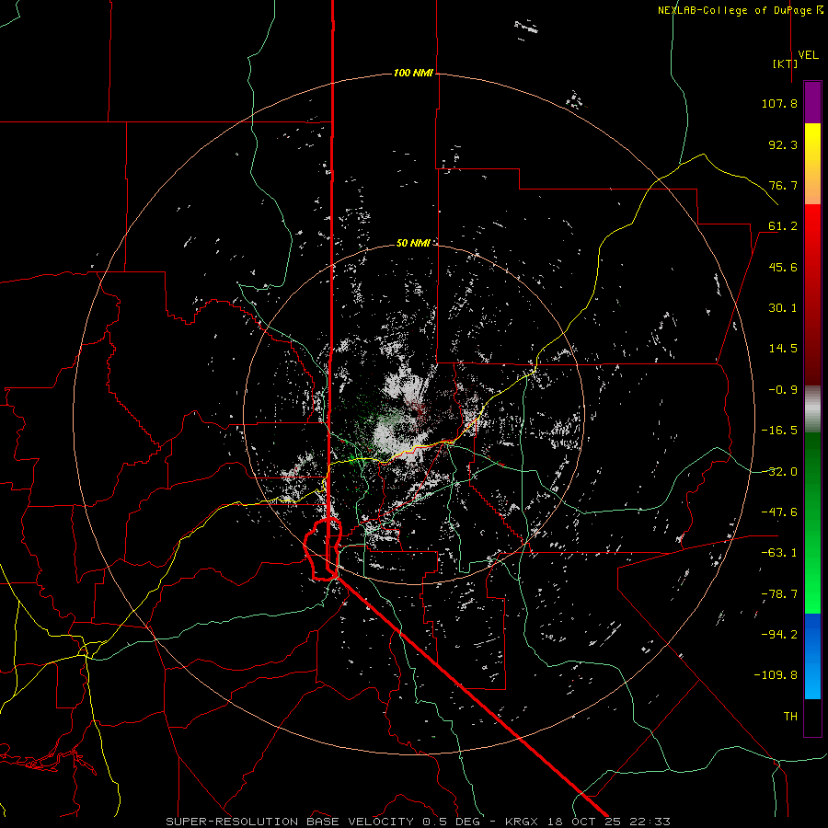Click the 100 NMI range ring label

413,73
